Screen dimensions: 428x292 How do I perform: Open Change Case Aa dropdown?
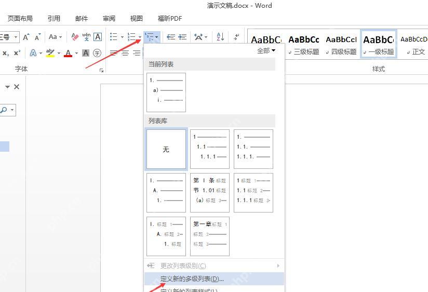55,36
